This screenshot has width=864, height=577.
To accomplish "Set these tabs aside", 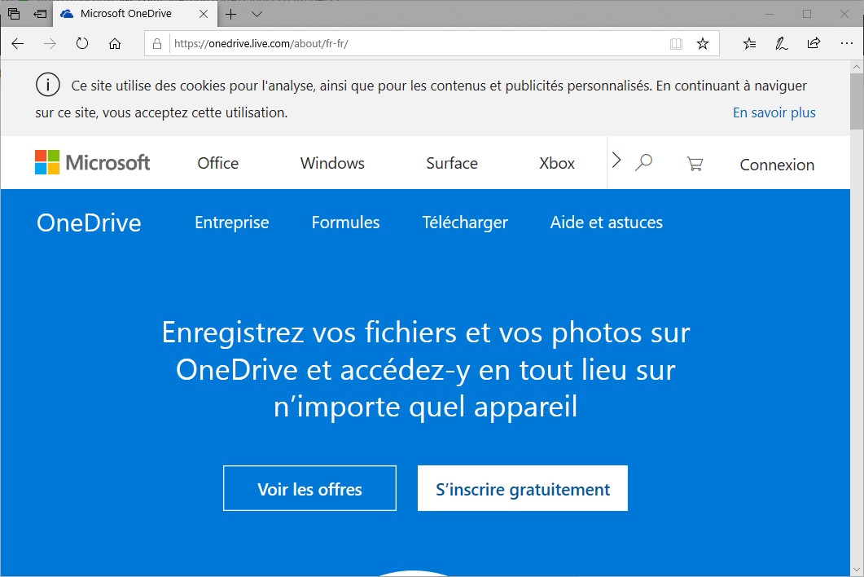I will [x=40, y=14].
